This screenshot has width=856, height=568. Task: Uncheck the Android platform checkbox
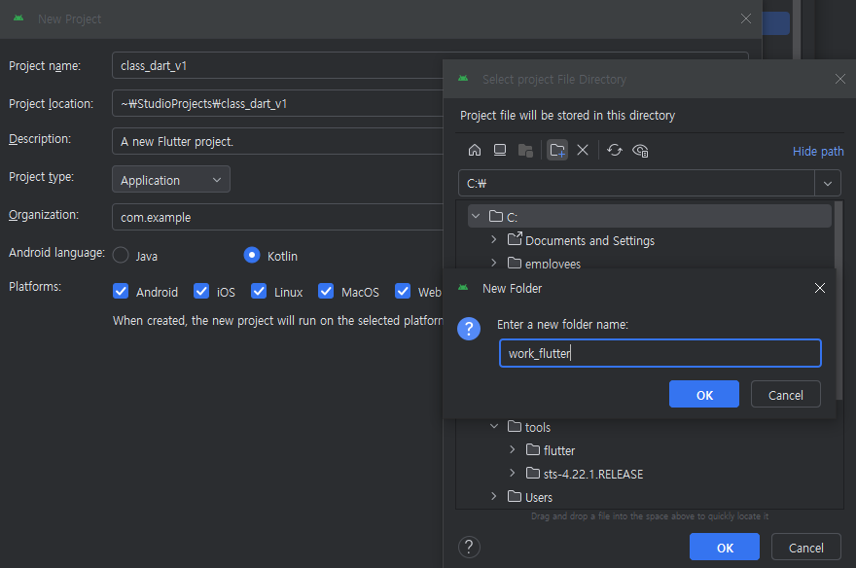click(x=121, y=291)
